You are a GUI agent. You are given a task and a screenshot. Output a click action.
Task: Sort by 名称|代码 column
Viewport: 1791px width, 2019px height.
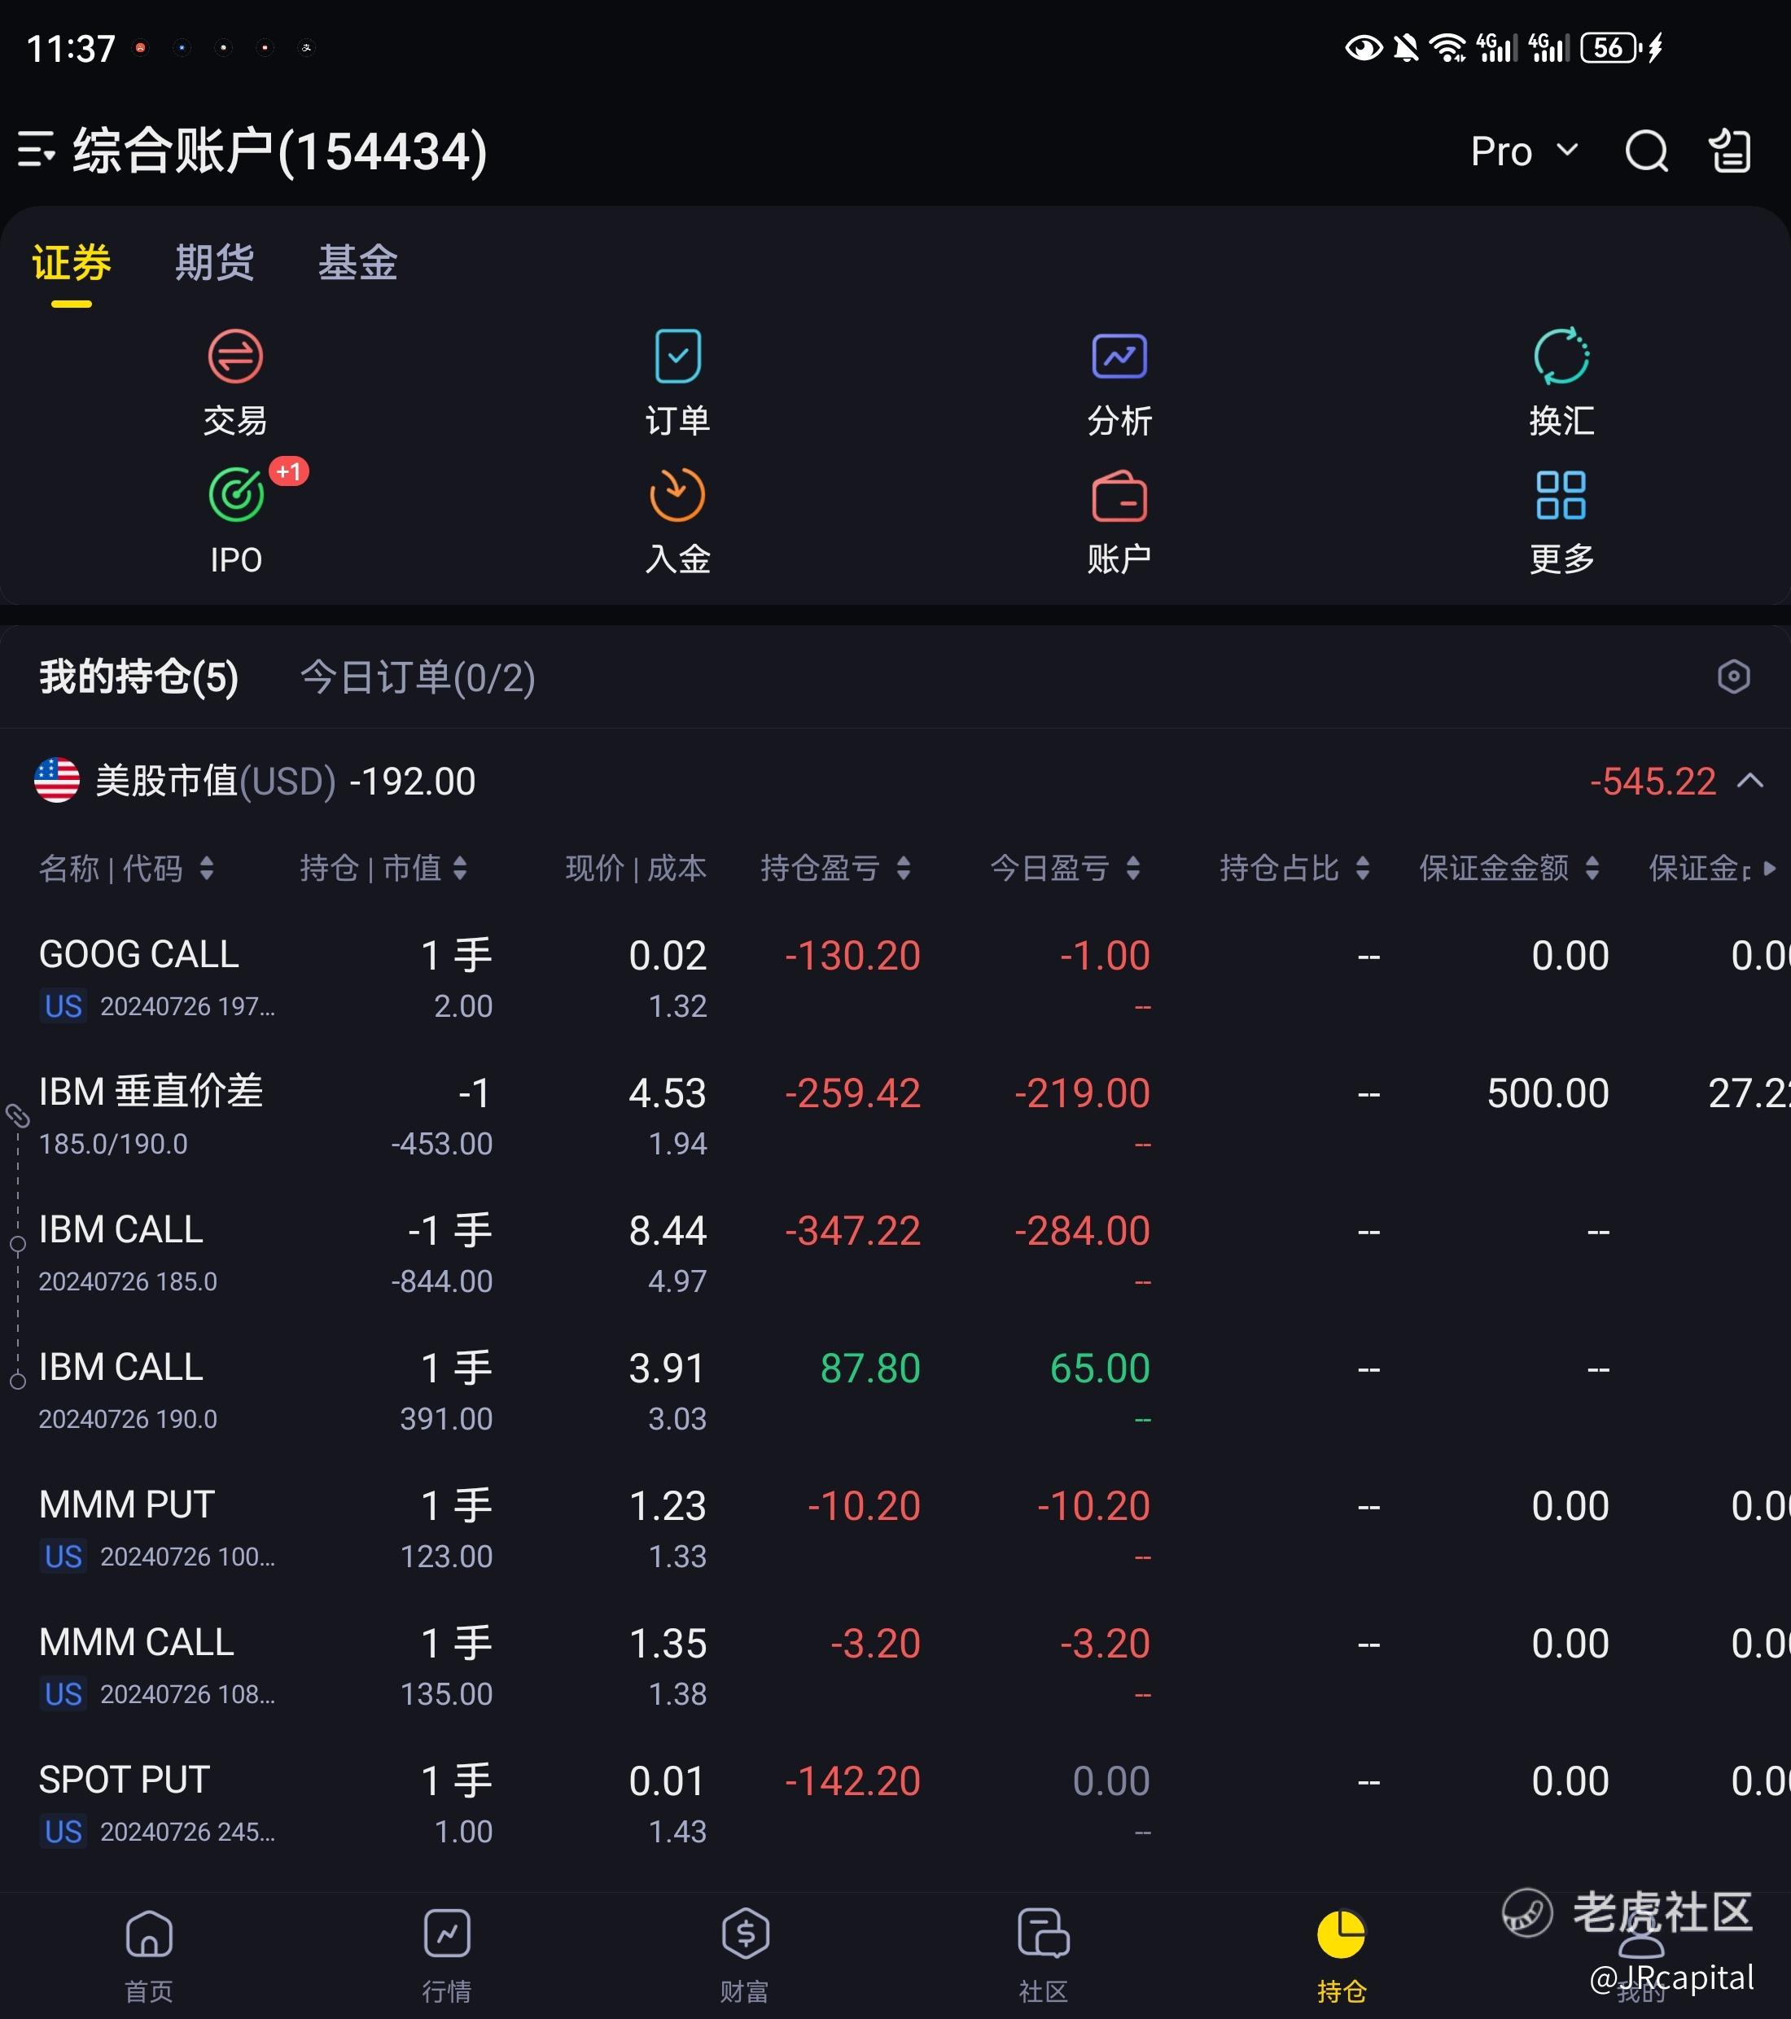click(125, 868)
